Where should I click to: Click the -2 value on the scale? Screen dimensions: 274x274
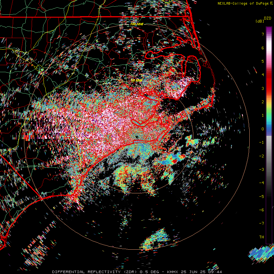262,156
